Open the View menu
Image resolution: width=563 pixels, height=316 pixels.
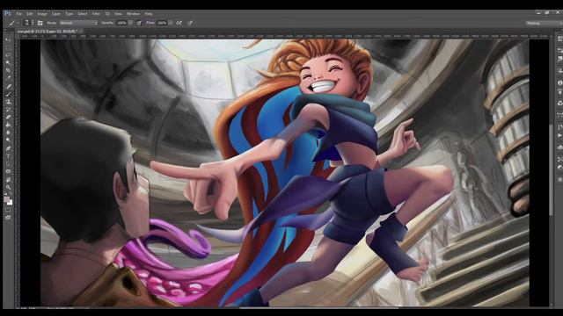[118, 14]
